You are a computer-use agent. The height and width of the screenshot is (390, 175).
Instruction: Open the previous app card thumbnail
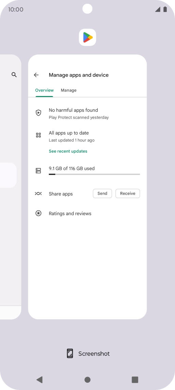point(11,187)
